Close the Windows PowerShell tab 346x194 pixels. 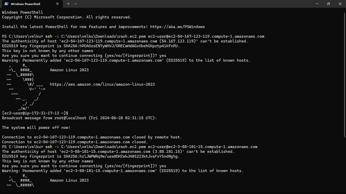tap(57, 4)
